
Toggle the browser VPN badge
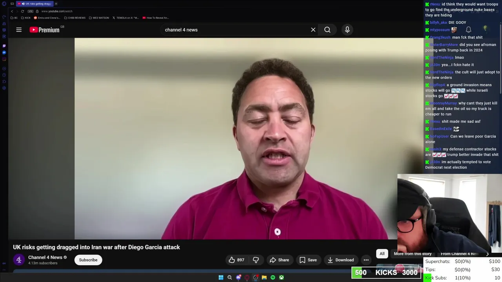click(x=31, y=11)
